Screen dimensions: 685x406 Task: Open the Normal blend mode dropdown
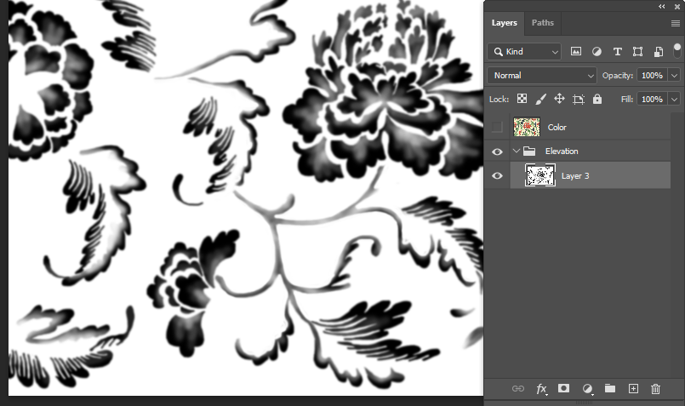click(542, 76)
